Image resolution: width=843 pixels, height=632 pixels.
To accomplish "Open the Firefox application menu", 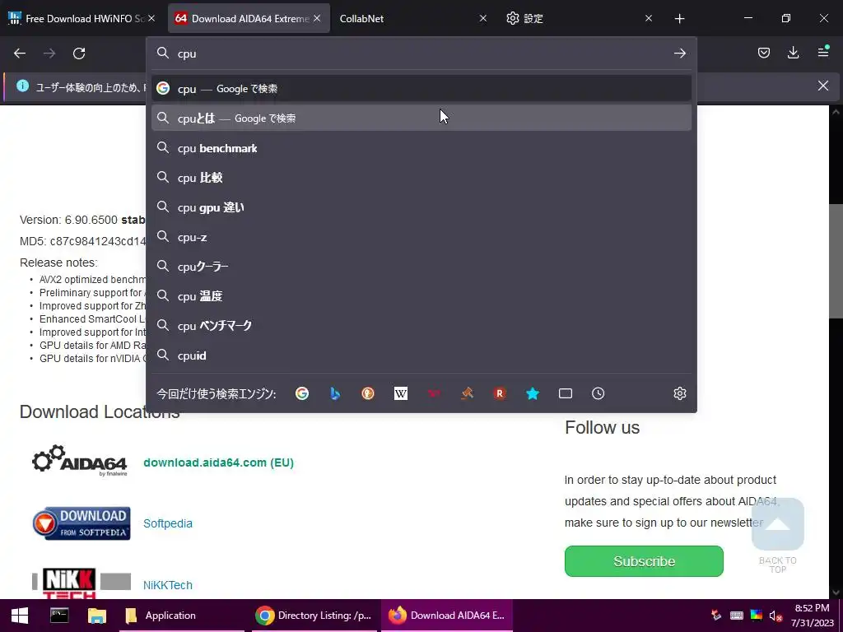I will coord(823,52).
